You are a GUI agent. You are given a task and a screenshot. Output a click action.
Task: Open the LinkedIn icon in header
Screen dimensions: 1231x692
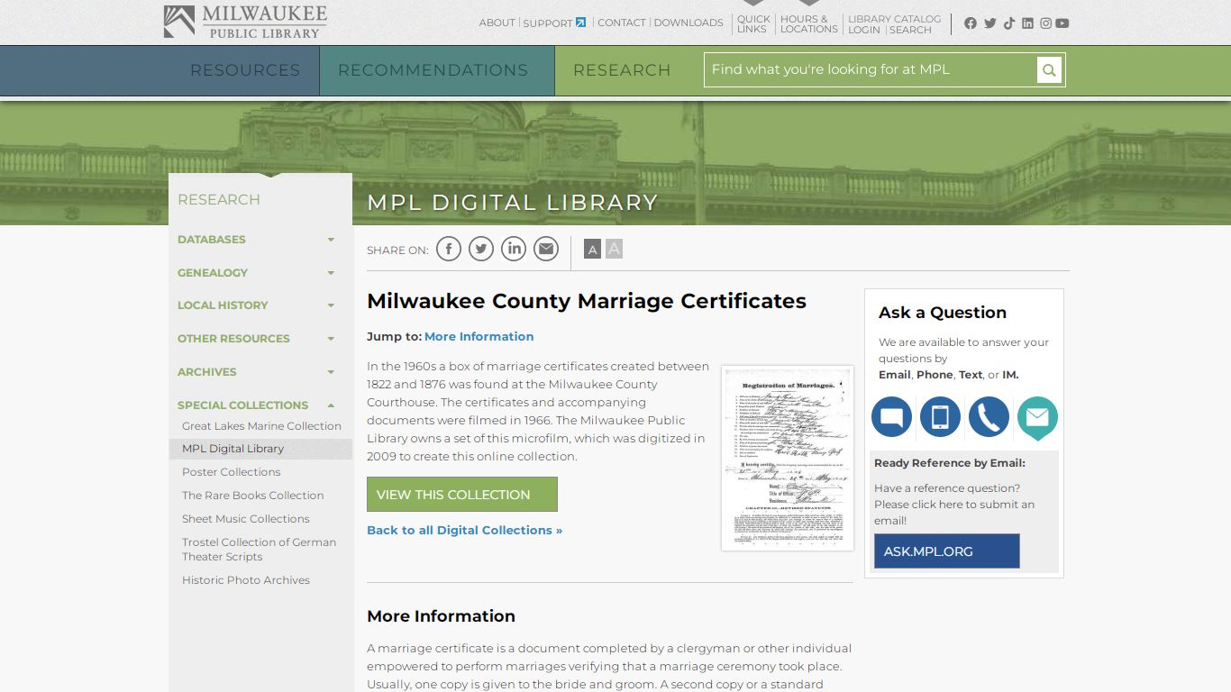(1027, 23)
